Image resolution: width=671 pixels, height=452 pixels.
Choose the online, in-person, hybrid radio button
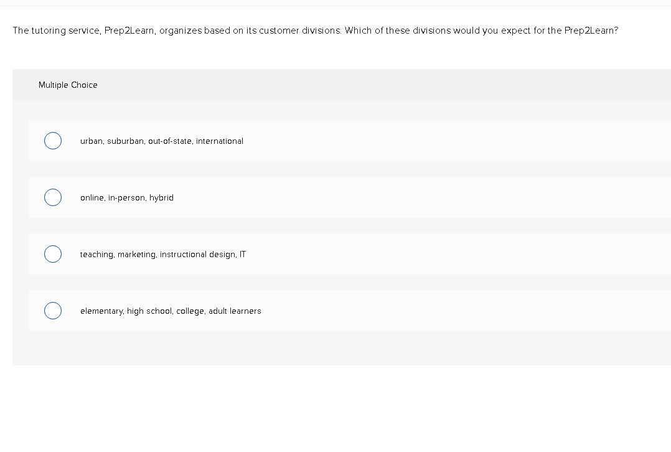tap(53, 197)
